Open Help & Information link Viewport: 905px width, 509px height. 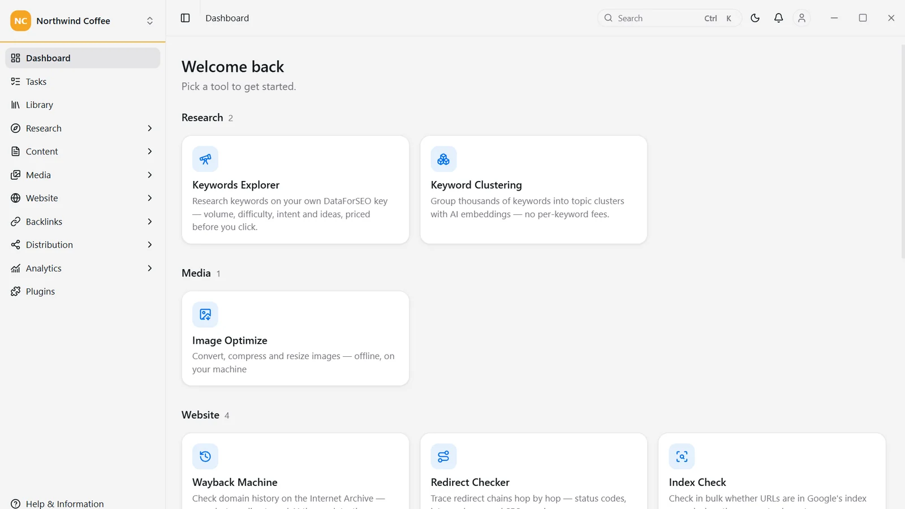point(83,503)
